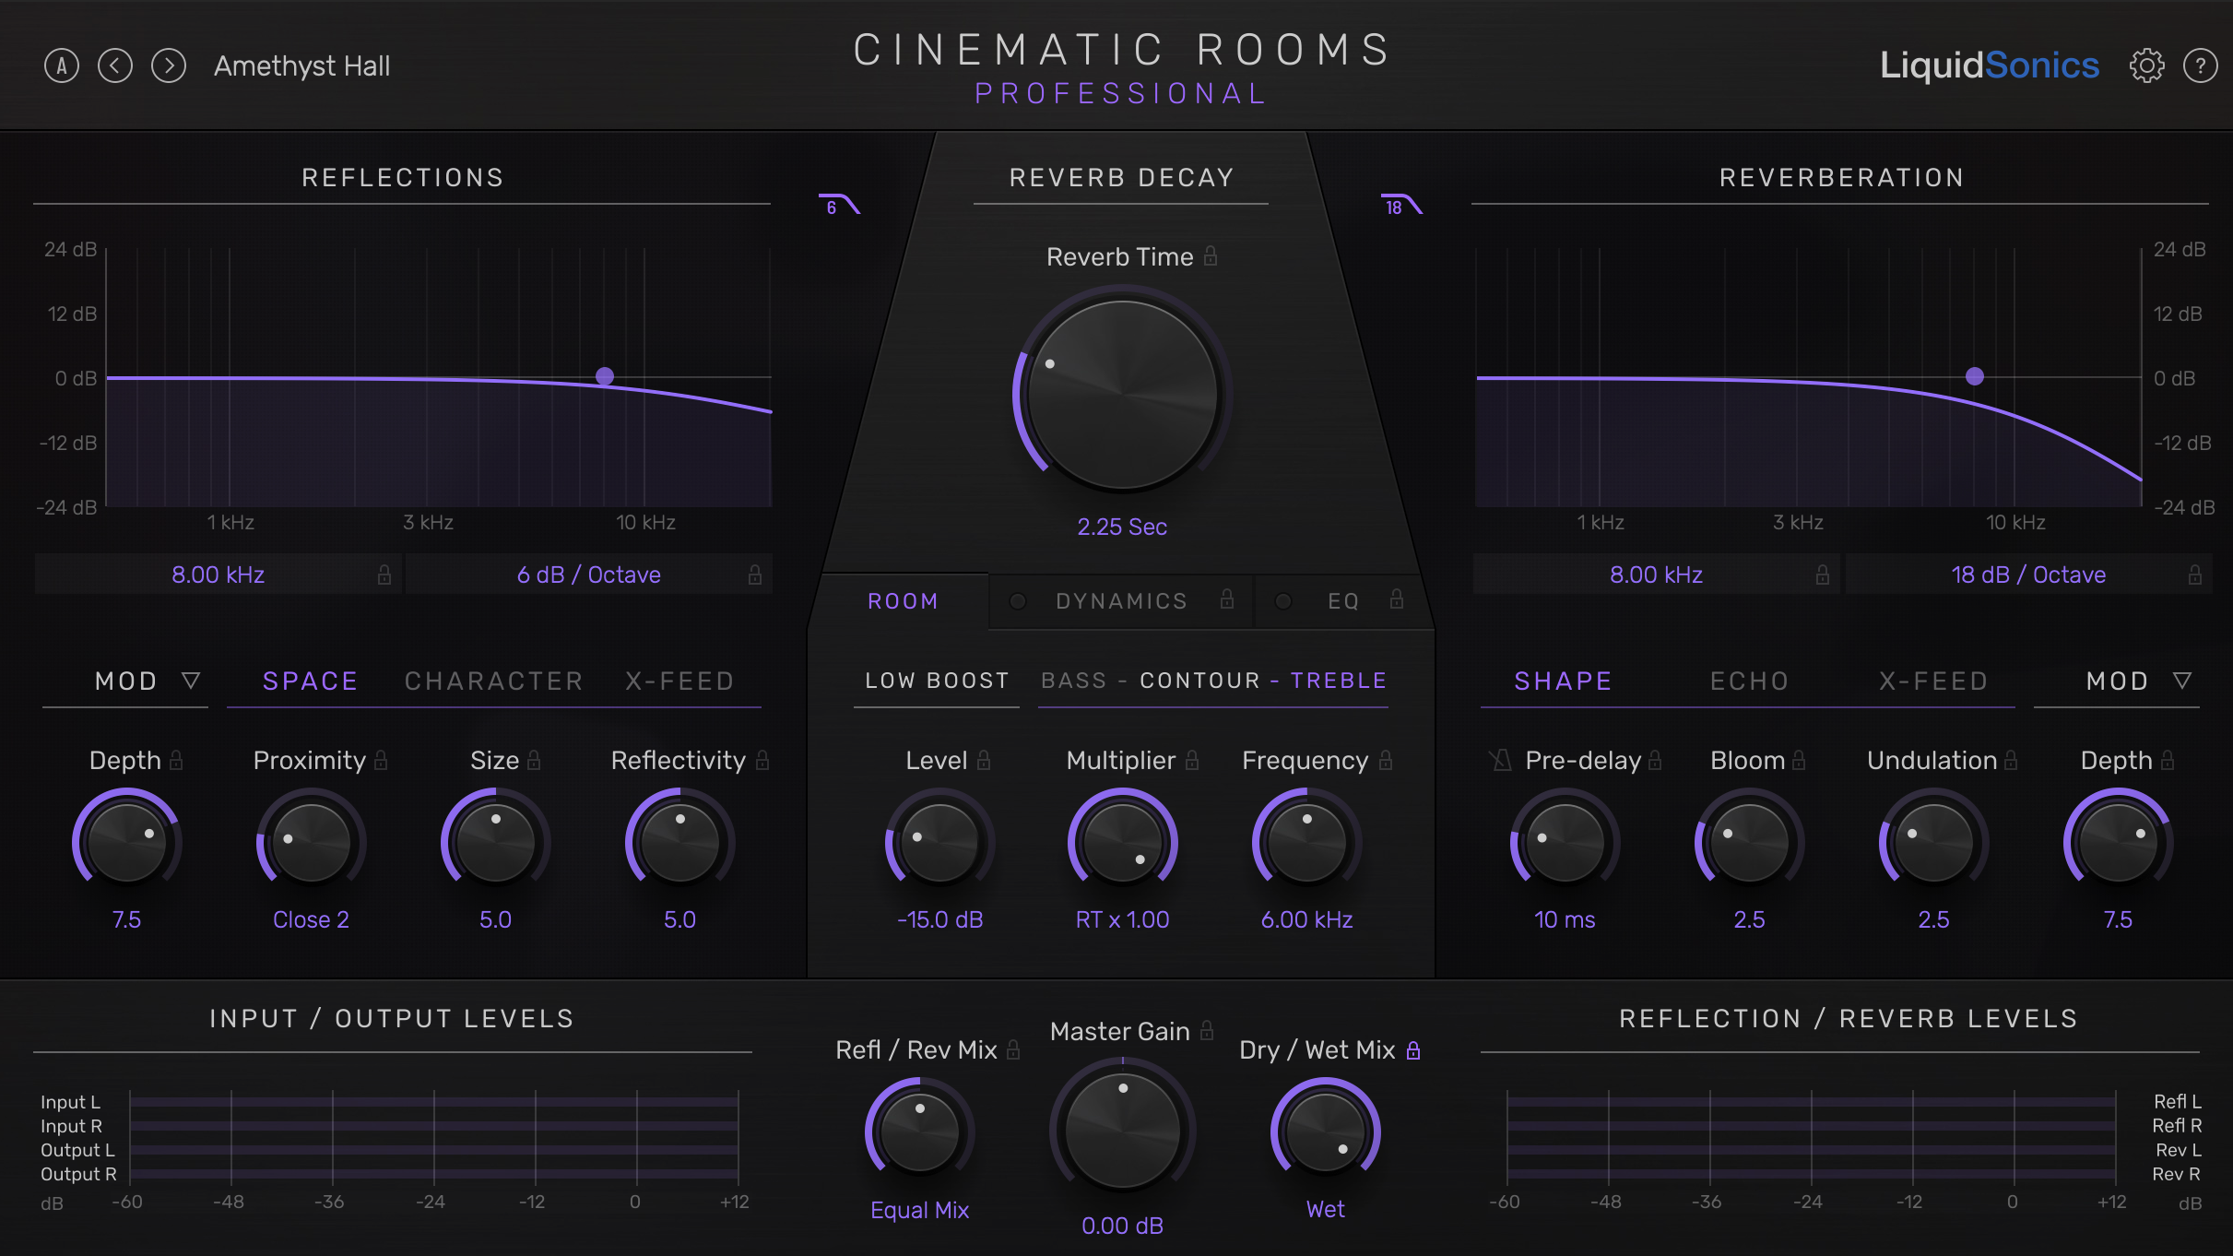
Task: Click the Bloom knob
Action: 1749,842
